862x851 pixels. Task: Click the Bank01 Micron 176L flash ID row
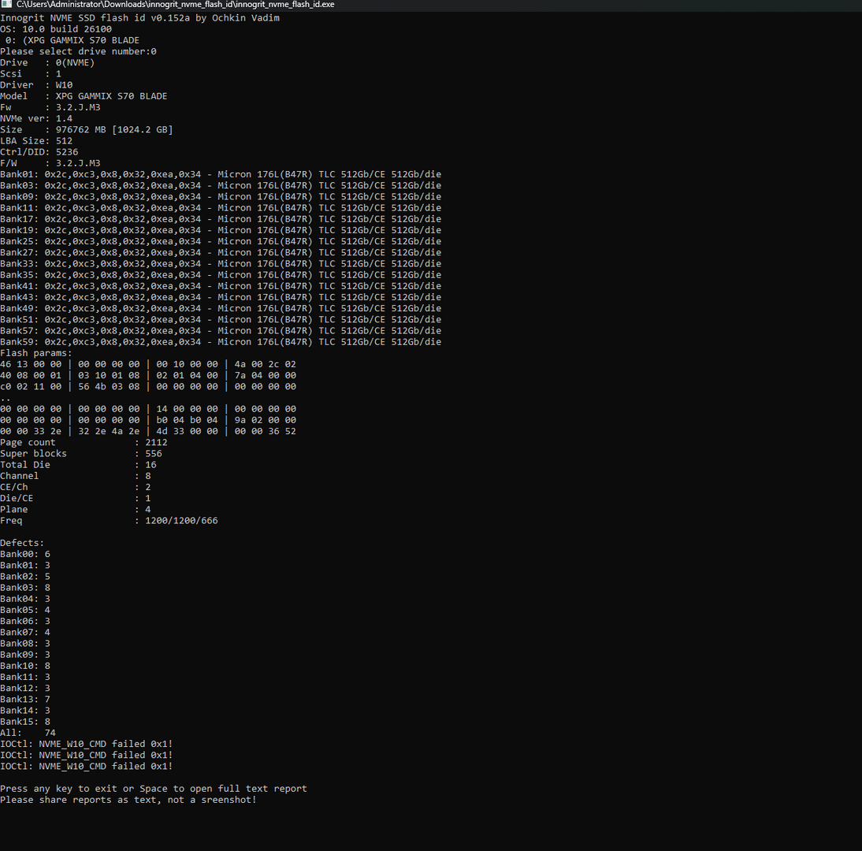[x=221, y=174]
